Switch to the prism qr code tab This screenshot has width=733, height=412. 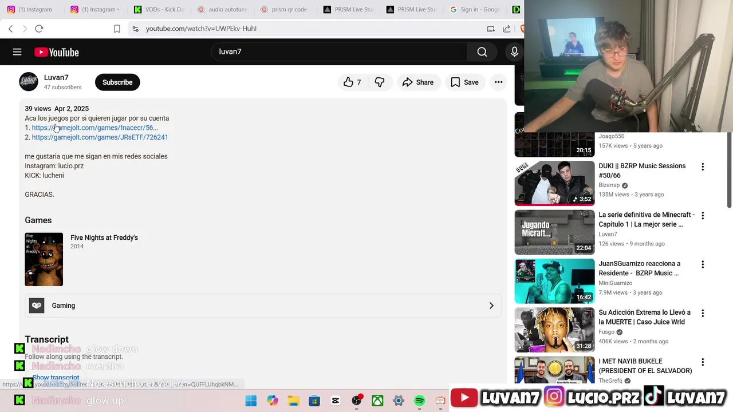tap(285, 9)
